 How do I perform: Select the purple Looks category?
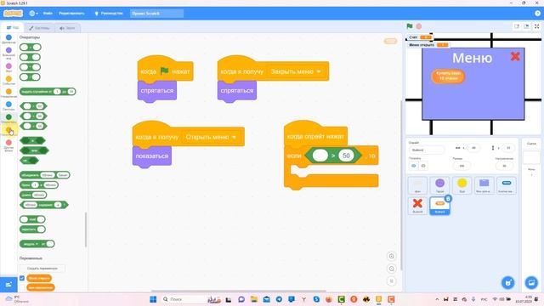[8, 51]
